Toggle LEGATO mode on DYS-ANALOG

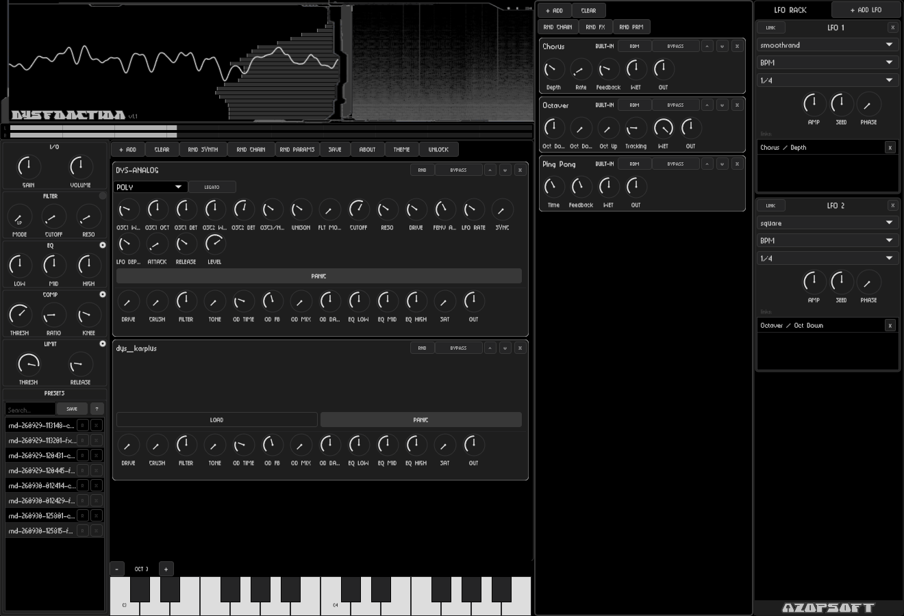coord(212,187)
